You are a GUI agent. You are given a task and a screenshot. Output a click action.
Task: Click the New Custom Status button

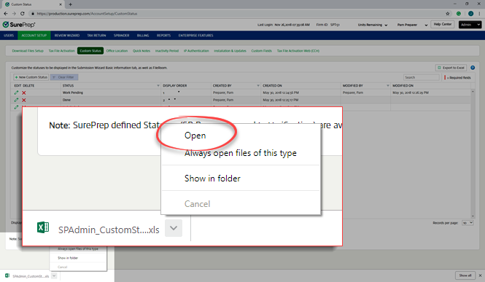point(31,77)
